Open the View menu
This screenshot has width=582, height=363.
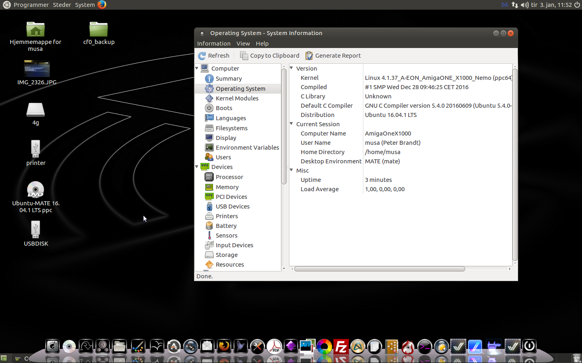243,44
